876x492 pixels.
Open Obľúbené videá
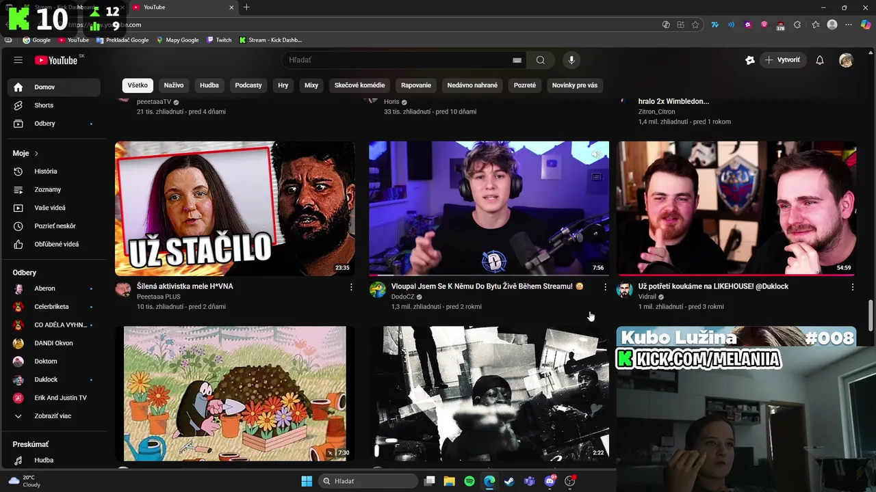tap(53, 244)
